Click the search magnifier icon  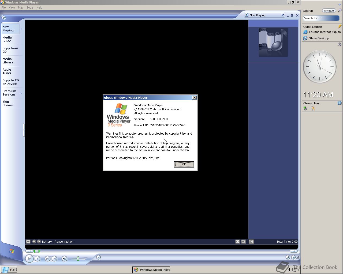click(340, 11)
